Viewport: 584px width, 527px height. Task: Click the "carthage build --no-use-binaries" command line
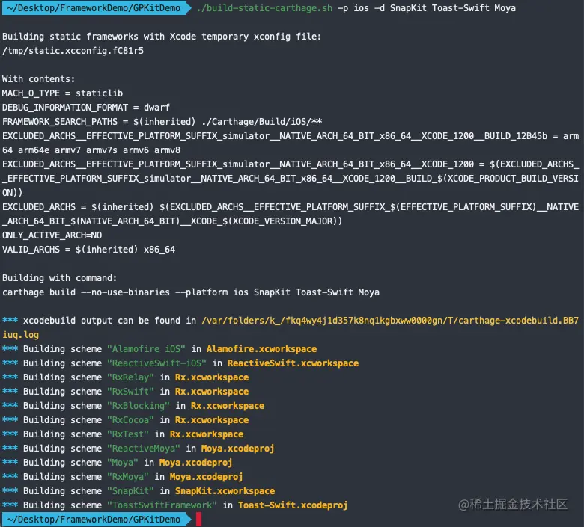tap(191, 292)
